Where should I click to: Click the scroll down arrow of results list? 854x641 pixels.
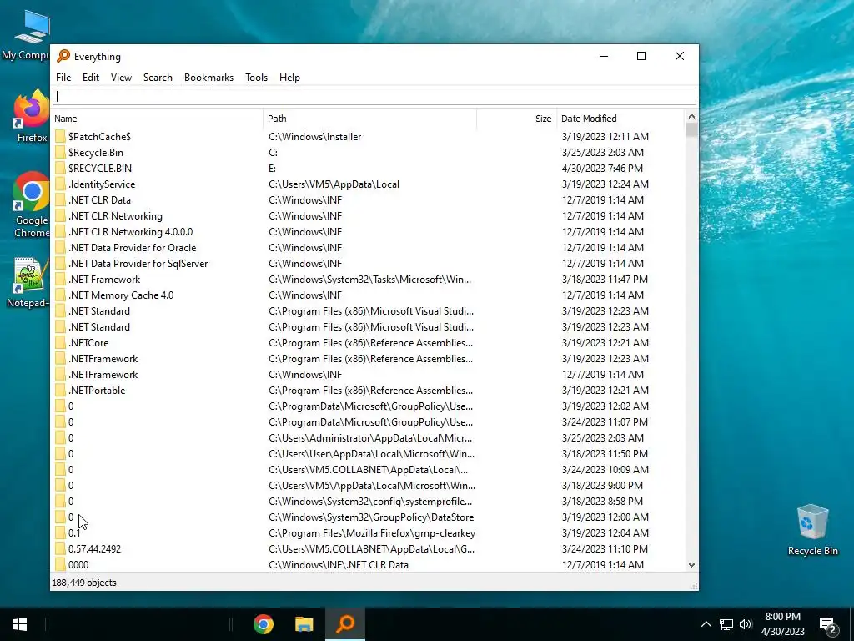691,565
